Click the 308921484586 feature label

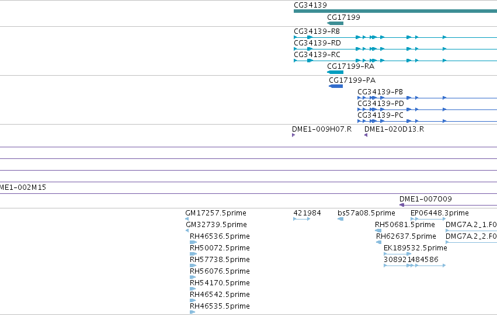(411, 260)
